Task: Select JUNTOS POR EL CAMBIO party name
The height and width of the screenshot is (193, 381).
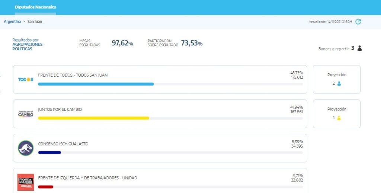Action: pyautogui.click(x=60, y=109)
